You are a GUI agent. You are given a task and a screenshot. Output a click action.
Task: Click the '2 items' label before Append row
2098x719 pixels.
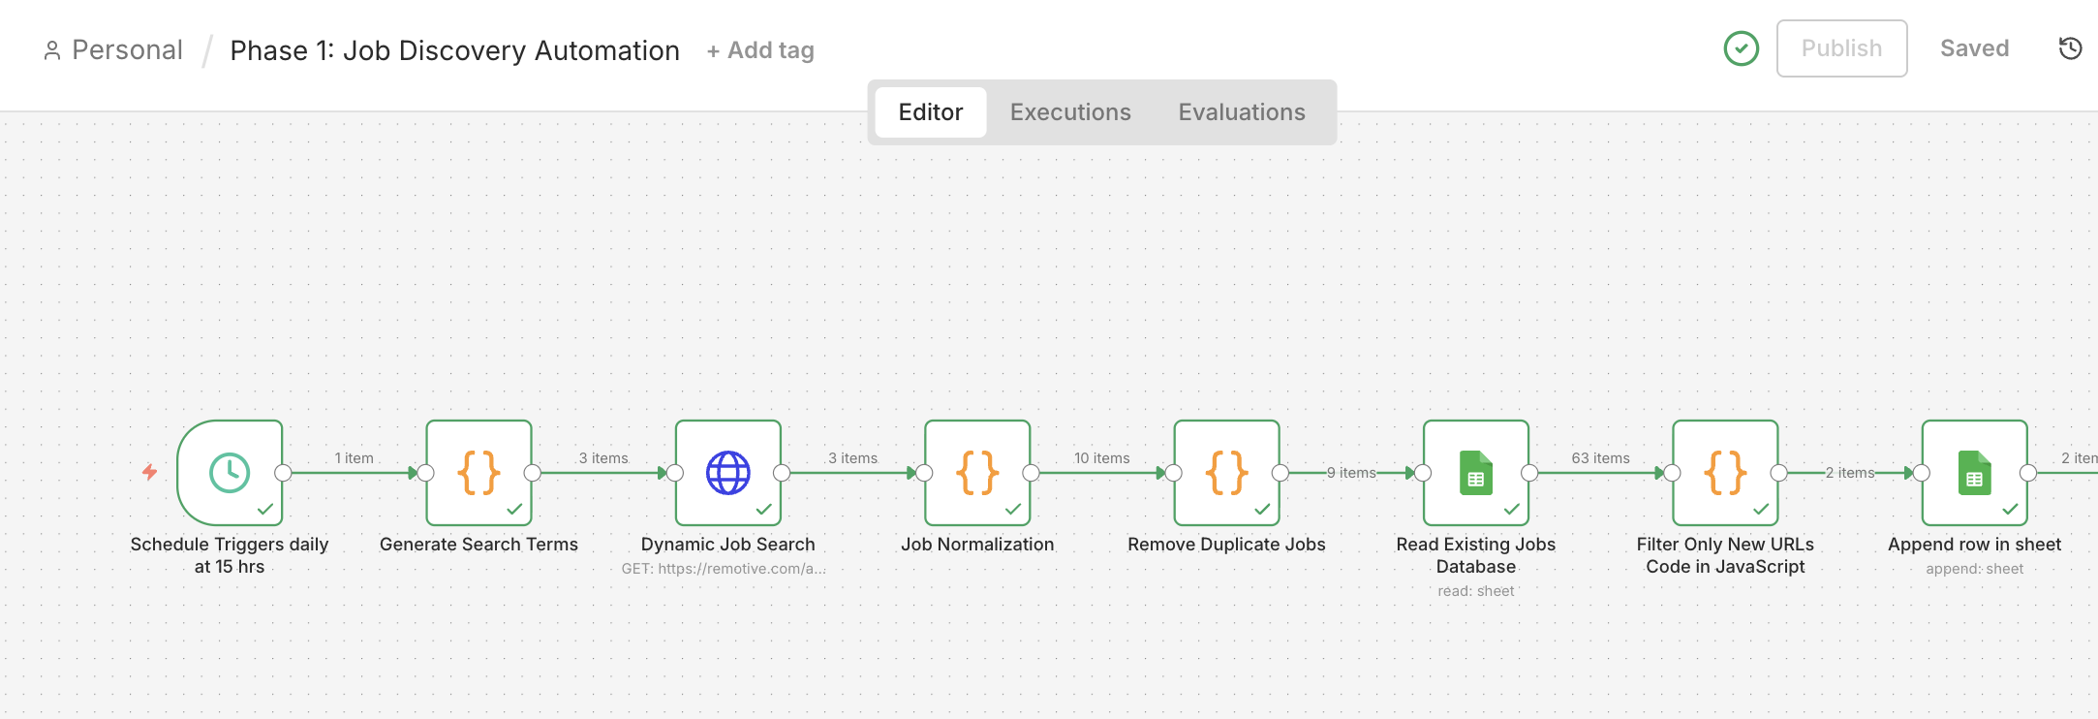click(1850, 473)
